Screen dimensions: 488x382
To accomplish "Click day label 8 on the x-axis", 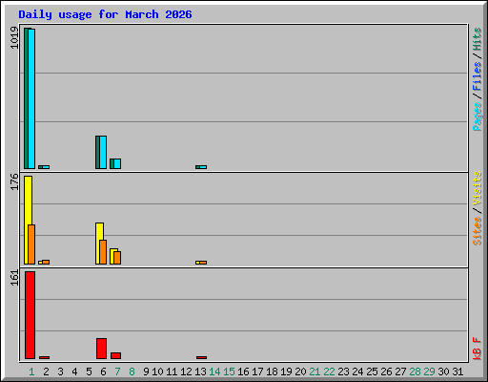I will click(x=132, y=371).
